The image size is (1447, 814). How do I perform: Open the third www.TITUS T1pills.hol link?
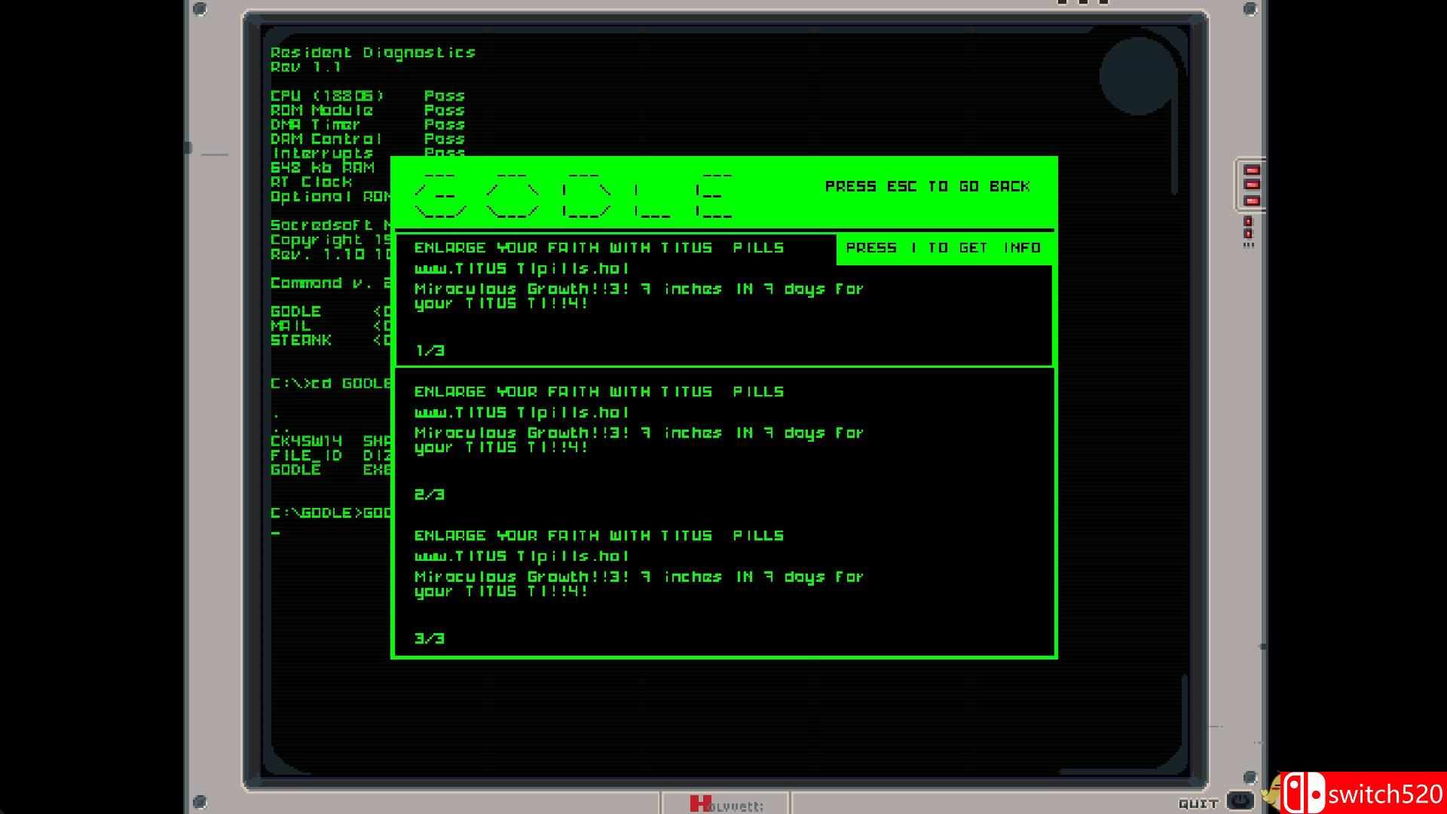(x=522, y=556)
